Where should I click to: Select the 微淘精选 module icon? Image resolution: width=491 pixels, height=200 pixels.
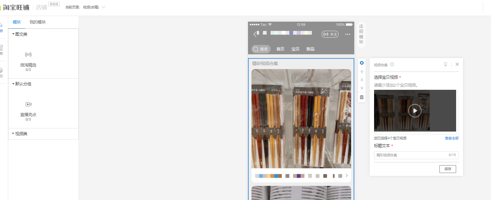point(28,55)
